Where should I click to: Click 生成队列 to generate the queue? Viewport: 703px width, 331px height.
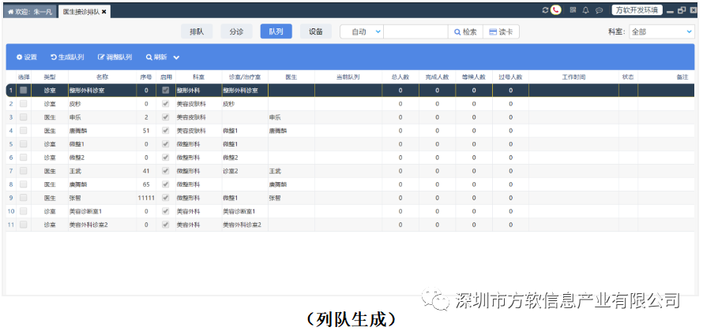pyautogui.click(x=67, y=58)
